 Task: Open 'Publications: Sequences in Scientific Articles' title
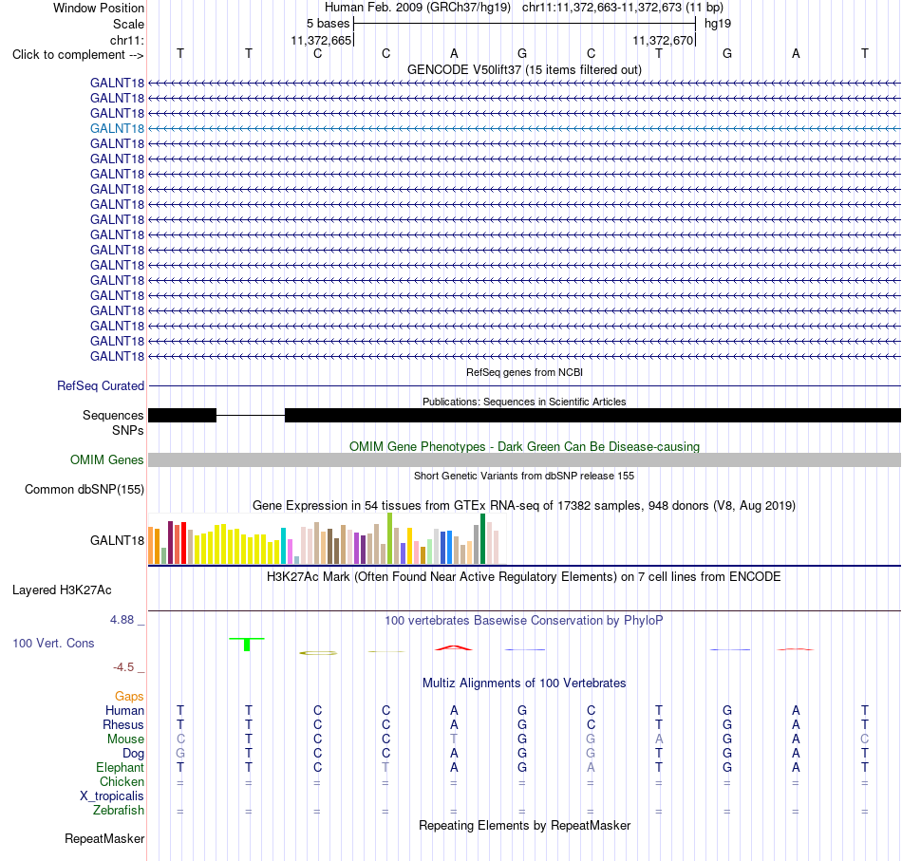(524, 402)
